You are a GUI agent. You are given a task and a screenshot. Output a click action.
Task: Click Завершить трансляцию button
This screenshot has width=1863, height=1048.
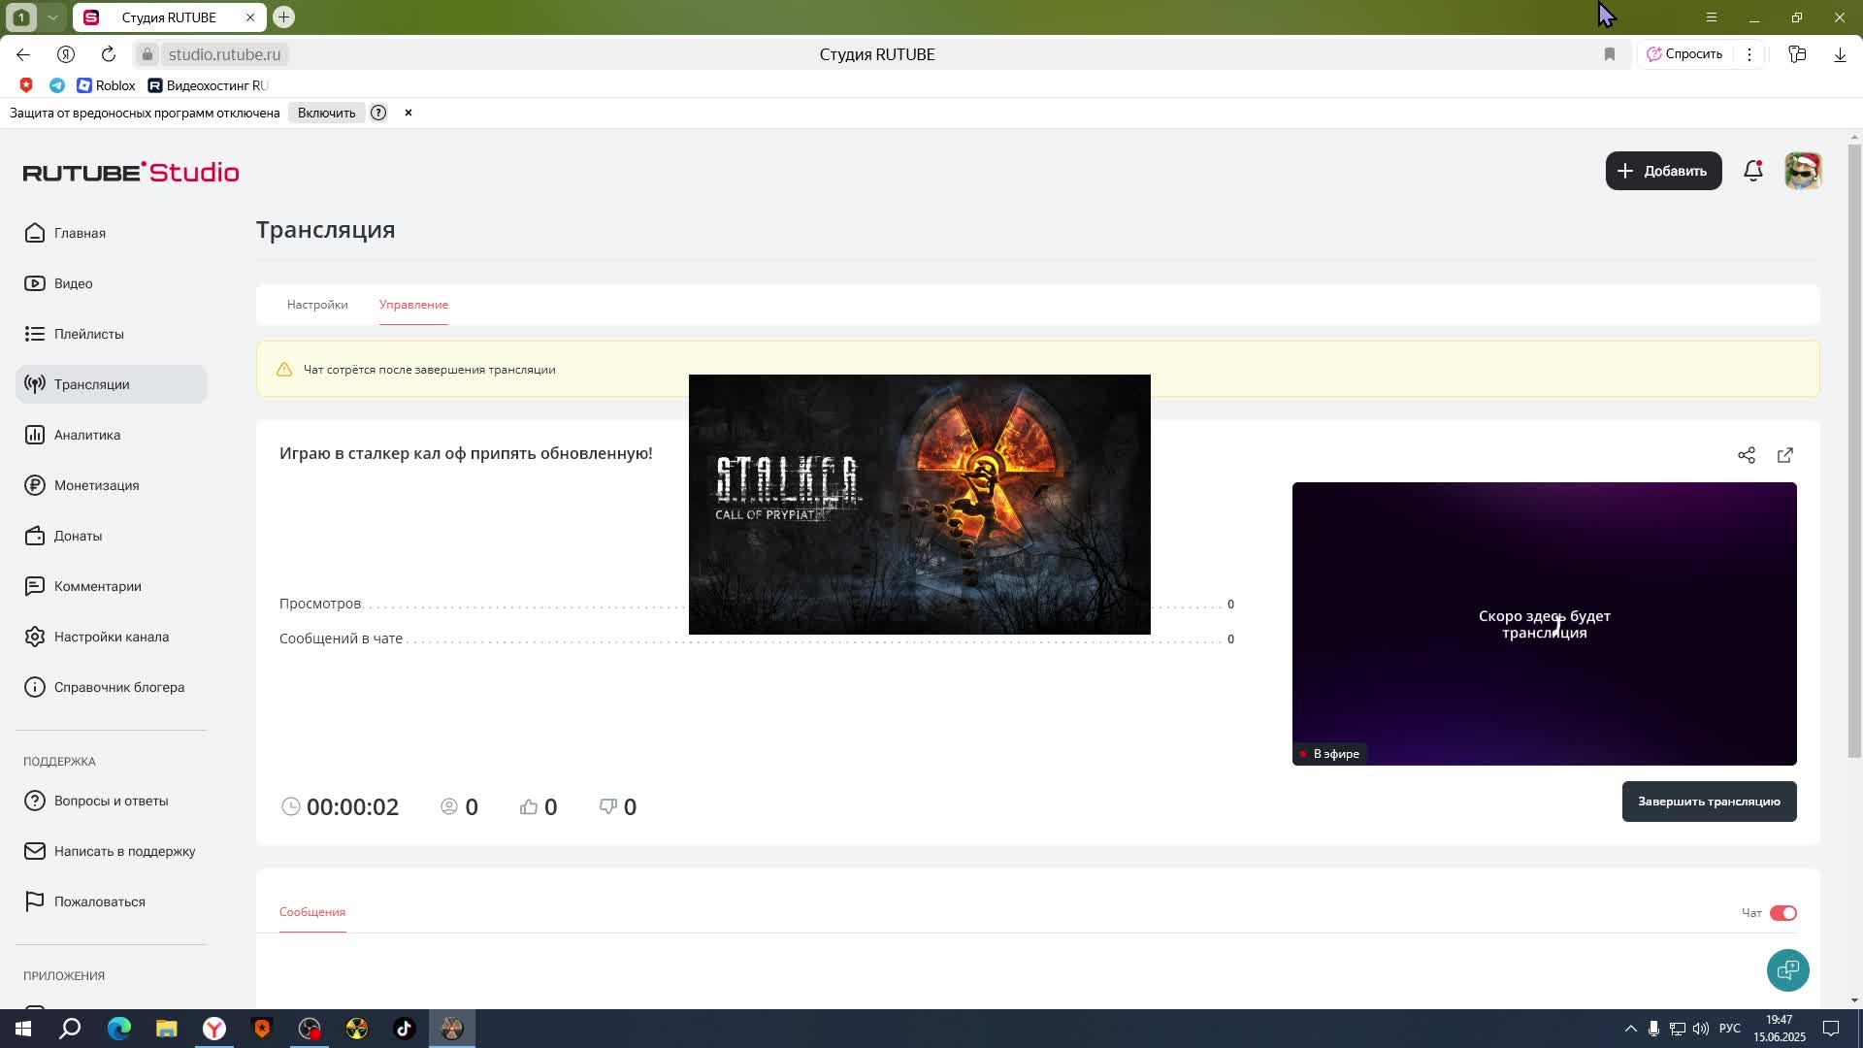[x=1709, y=802]
